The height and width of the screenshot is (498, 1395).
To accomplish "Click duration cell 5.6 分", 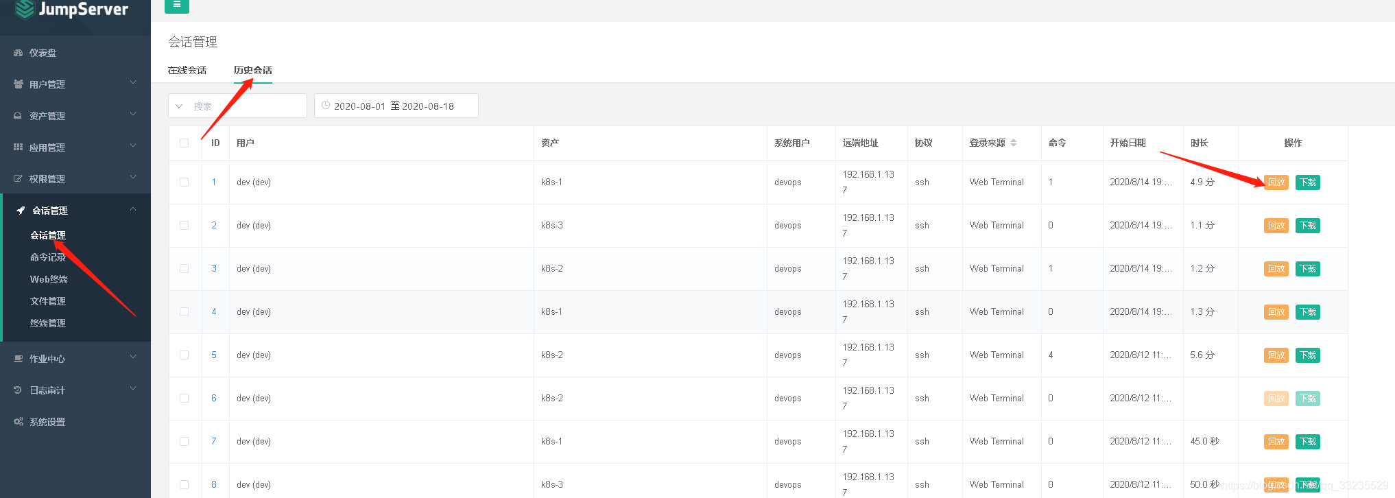I will pyautogui.click(x=1202, y=355).
